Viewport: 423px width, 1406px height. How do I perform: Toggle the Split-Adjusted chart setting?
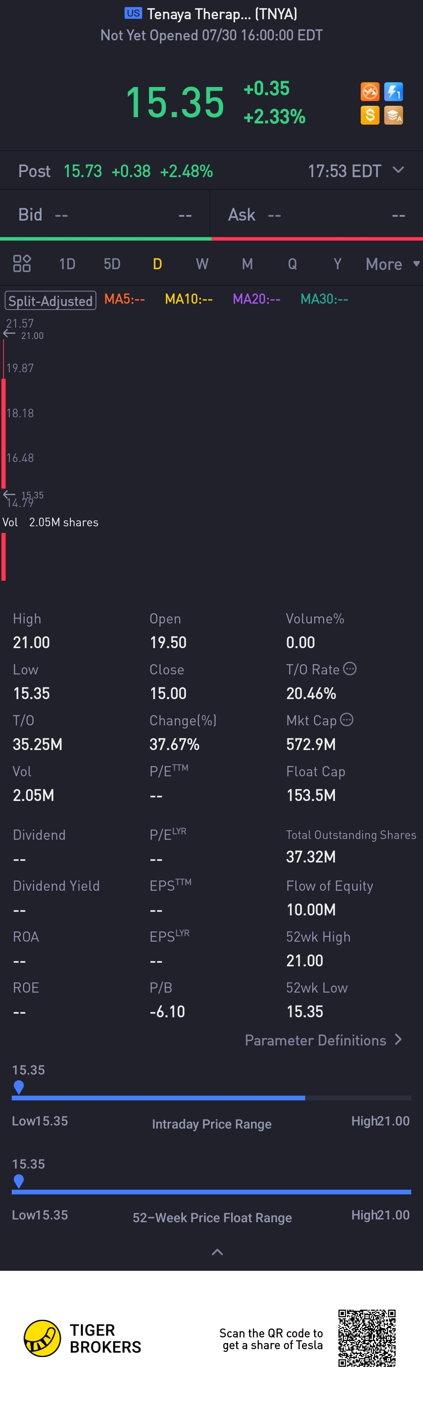50,301
